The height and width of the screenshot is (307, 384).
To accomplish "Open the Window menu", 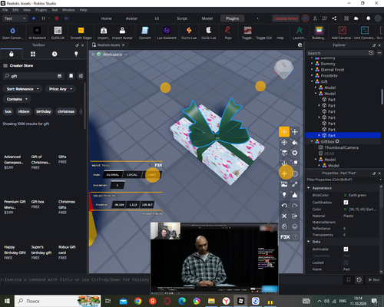I will coord(68,10).
